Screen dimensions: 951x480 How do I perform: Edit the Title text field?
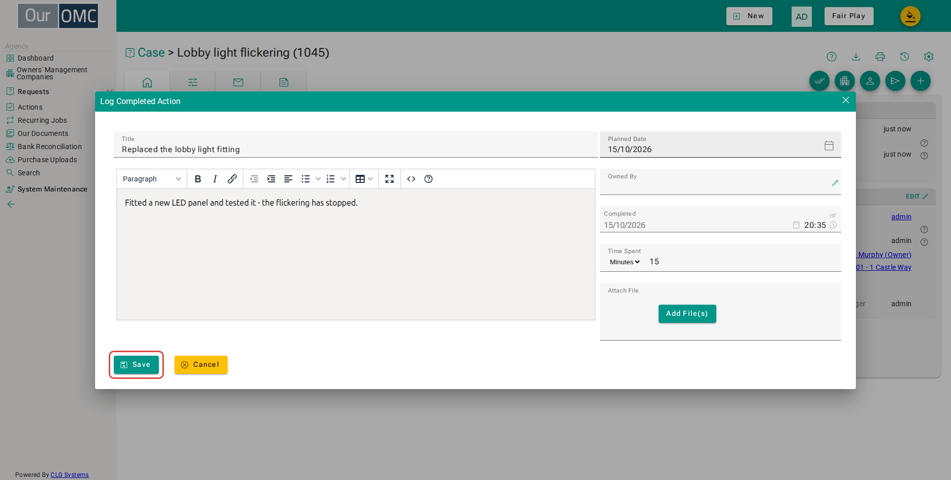tap(356, 145)
